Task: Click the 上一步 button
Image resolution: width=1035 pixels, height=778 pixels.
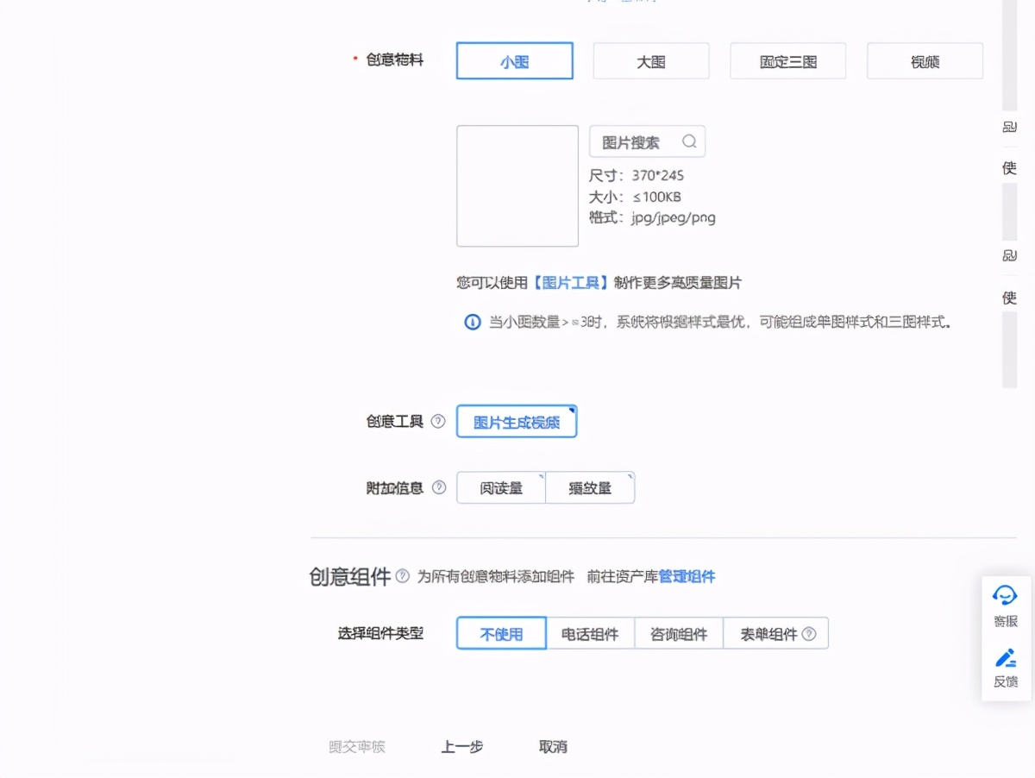Action: coord(461,747)
